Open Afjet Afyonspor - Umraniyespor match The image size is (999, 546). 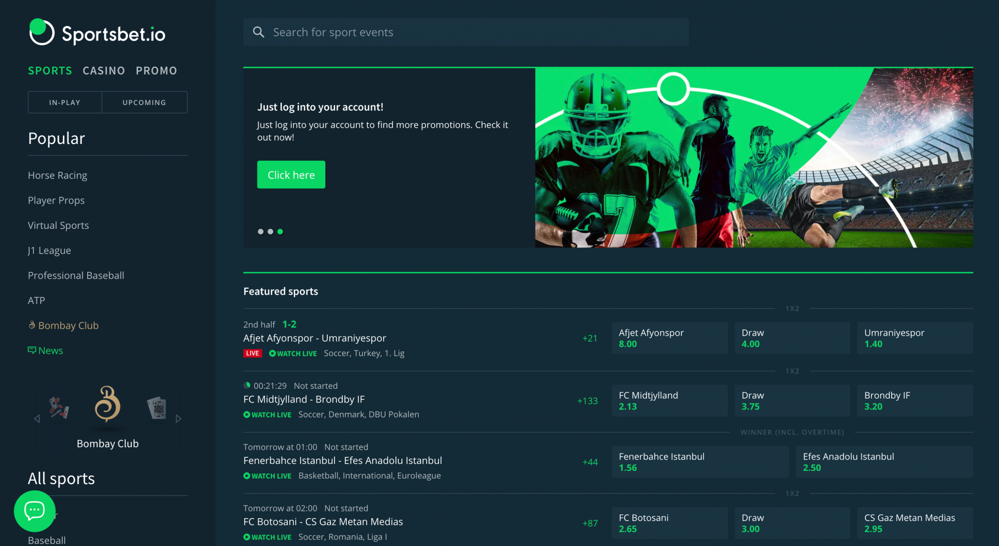point(315,338)
